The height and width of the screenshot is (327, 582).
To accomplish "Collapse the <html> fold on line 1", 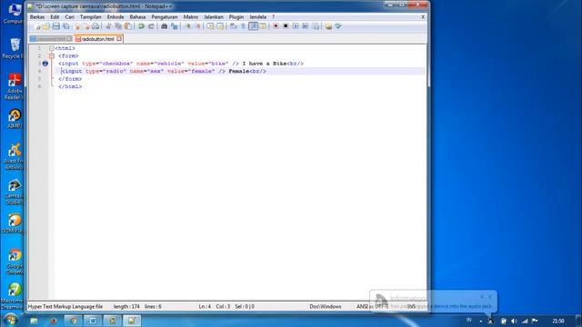I will point(52,48).
